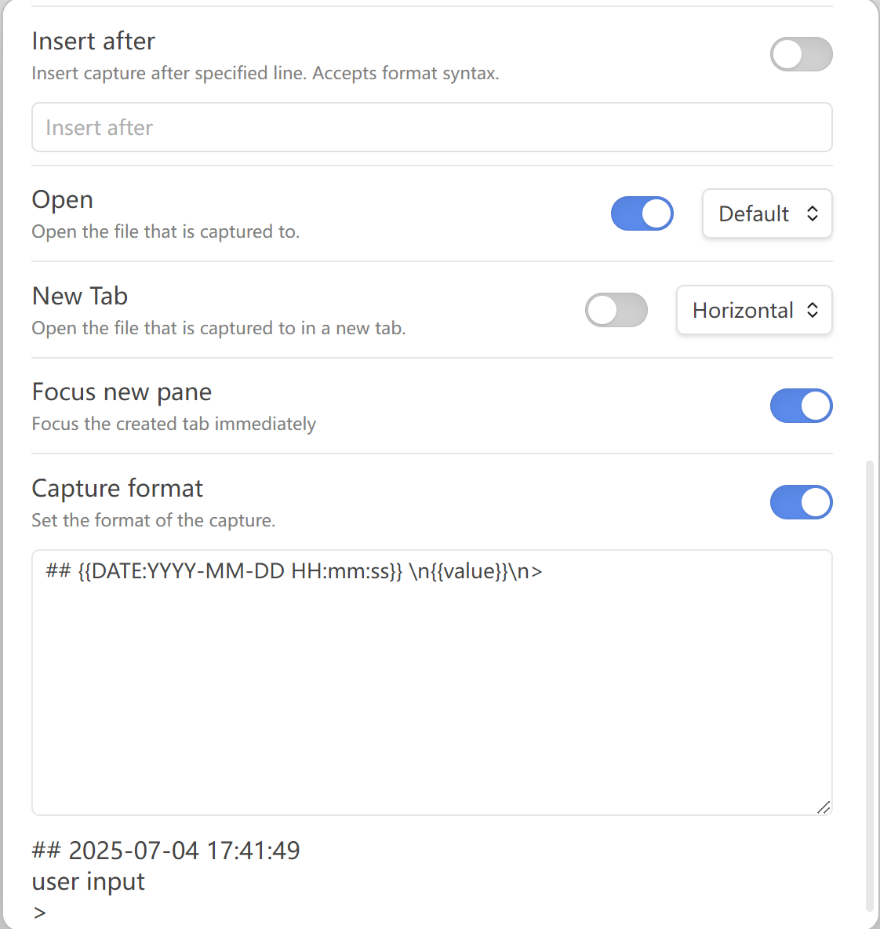Image resolution: width=880 pixels, height=929 pixels.
Task: Click the "Capture format" setting heading
Action: tap(118, 488)
